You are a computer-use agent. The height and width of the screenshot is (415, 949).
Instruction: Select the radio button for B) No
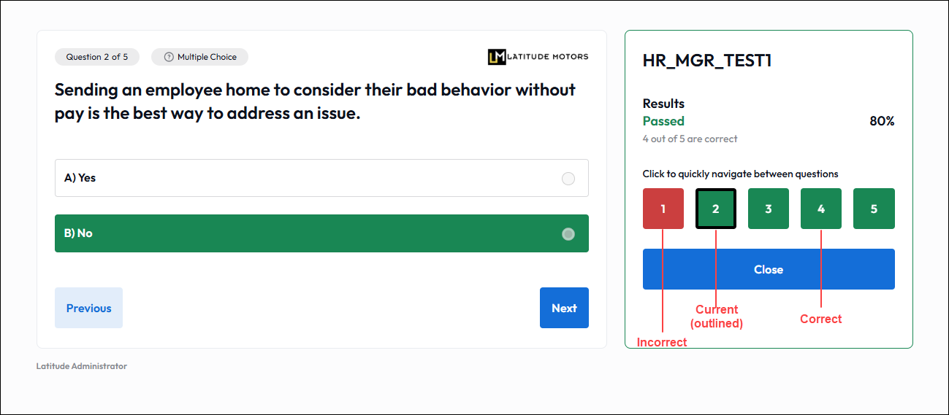(x=568, y=234)
